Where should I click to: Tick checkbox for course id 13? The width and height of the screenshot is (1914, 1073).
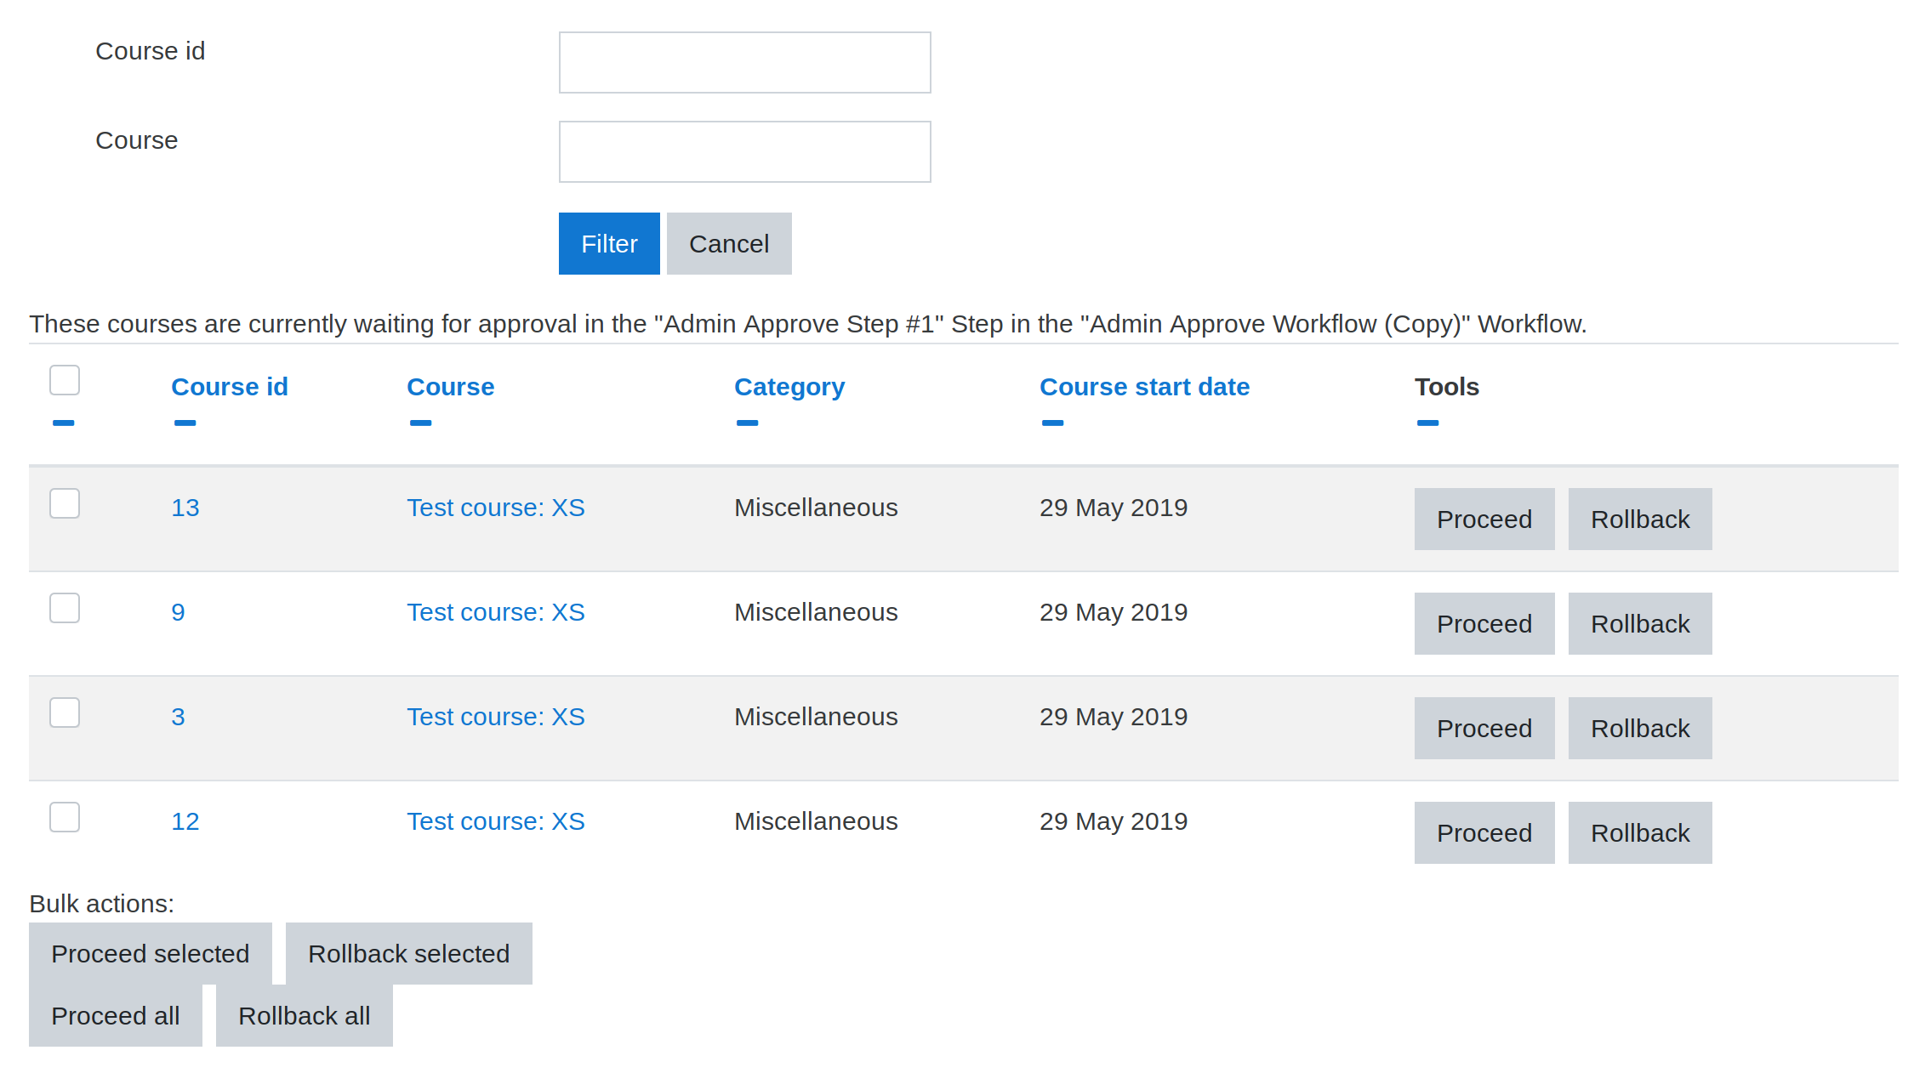point(65,503)
